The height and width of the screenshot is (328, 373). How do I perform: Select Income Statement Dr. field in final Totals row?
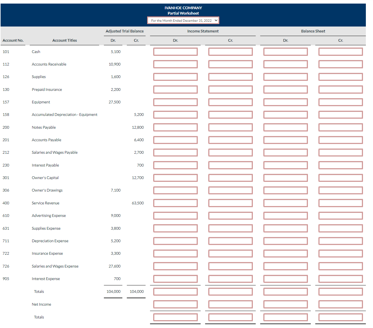point(175,317)
